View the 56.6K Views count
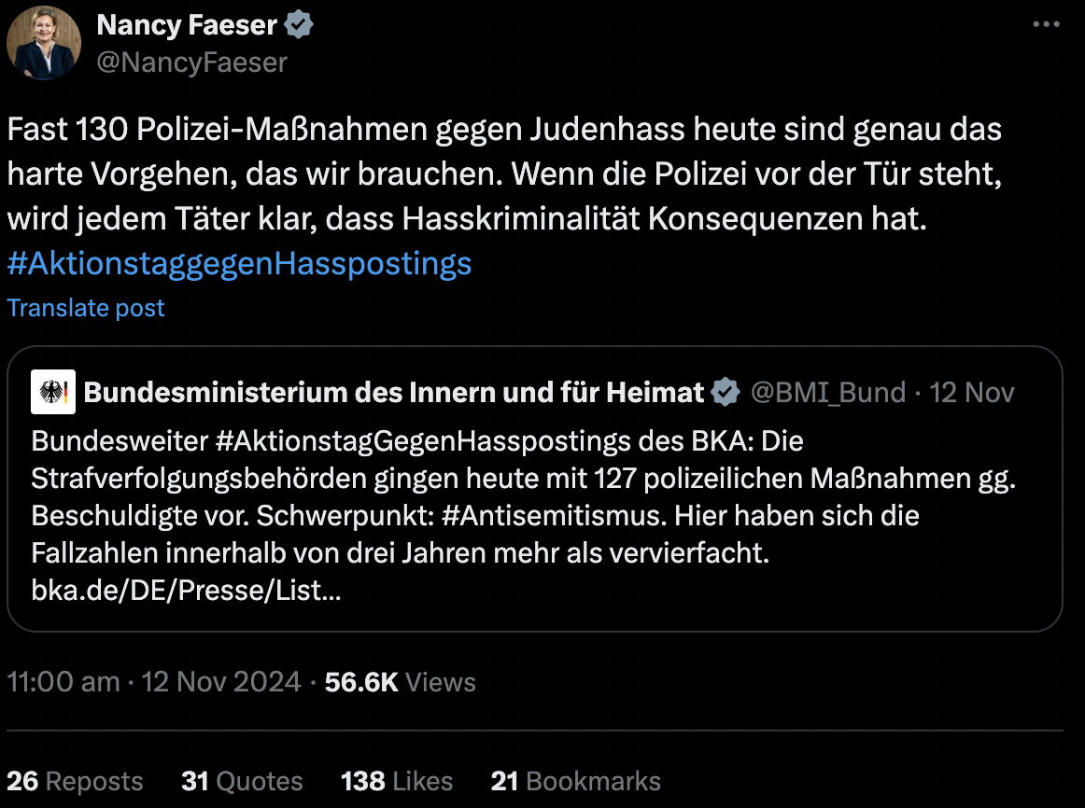1085x808 pixels. pos(400,682)
